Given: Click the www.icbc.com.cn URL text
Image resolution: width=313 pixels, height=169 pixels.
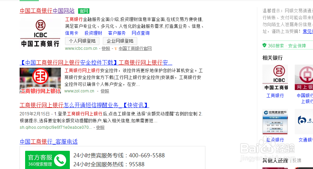Looking at the screenshot, I should [x=81, y=48].
